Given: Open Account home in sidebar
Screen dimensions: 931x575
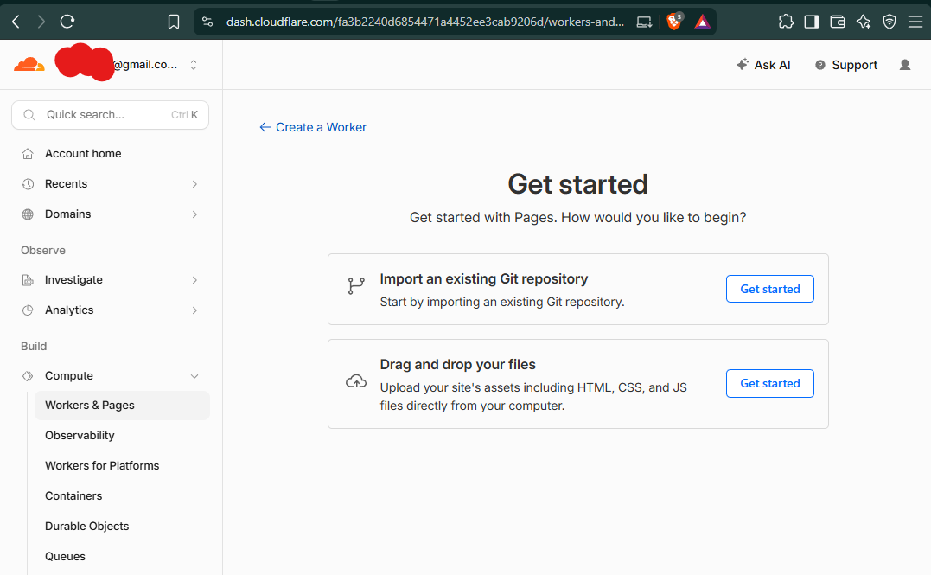Looking at the screenshot, I should [111, 154].
